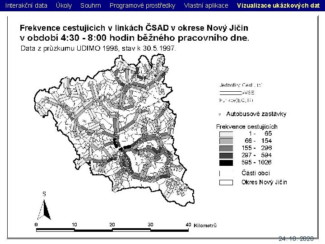The height and width of the screenshot is (244, 325).
Task: Click the Okres Nový Jičín legend label
Action: pos(264,182)
